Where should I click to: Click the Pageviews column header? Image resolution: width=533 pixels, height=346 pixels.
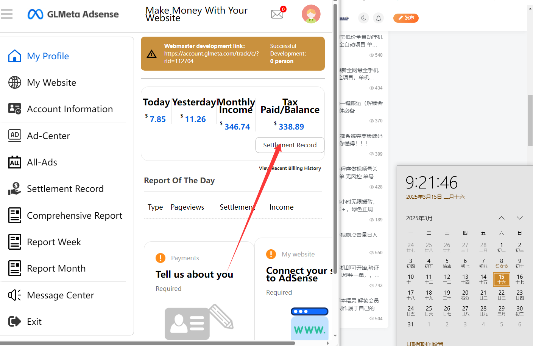pos(187,207)
